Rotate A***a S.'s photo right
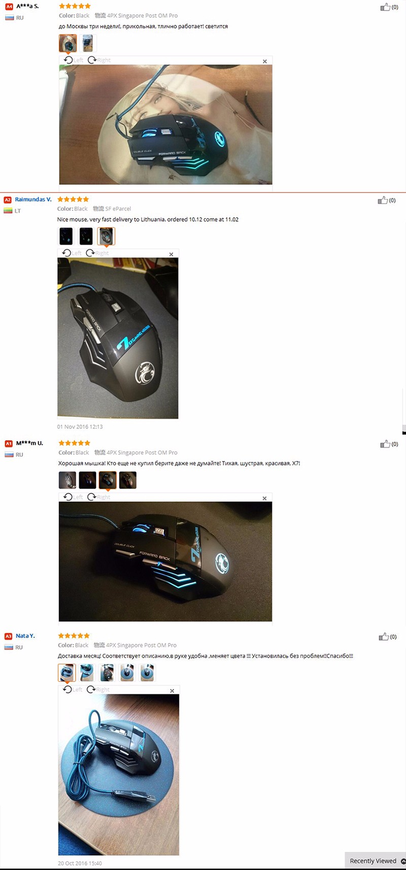Screen dimensions: 406x870 click(99, 60)
